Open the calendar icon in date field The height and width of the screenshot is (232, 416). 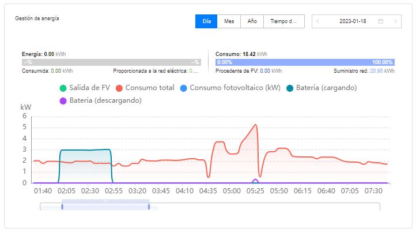tap(380, 21)
